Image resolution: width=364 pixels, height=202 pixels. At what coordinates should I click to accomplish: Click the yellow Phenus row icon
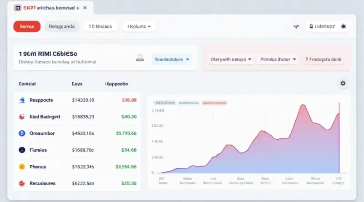(21, 167)
